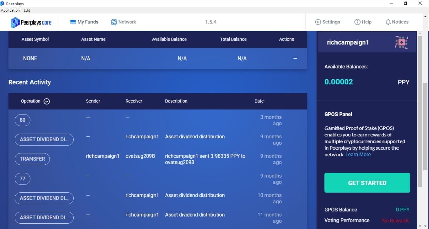Click the GET STARTED button

pyautogui.click(x=367, y=183)
